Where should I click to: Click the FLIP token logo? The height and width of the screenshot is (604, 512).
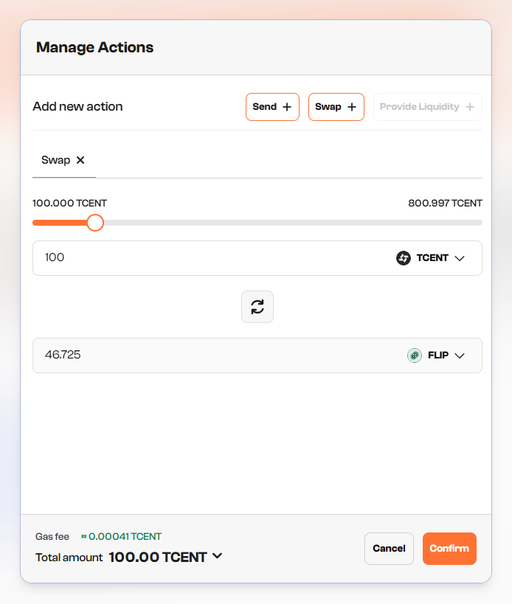coord(415,355)
